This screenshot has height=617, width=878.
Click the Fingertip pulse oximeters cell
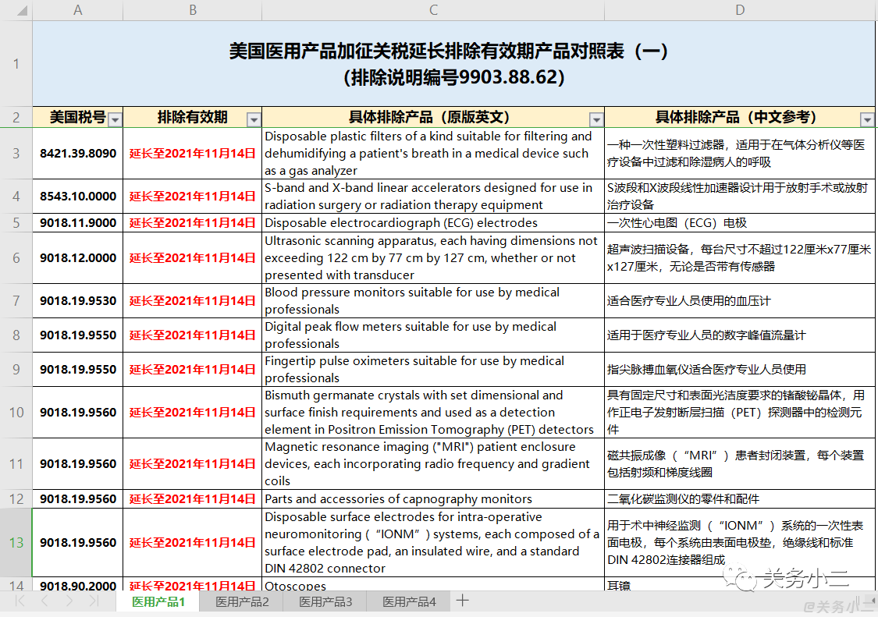coord(433,370)
